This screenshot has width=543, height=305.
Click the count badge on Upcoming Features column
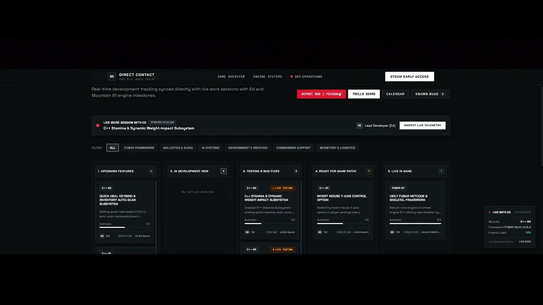coord(151,171)
